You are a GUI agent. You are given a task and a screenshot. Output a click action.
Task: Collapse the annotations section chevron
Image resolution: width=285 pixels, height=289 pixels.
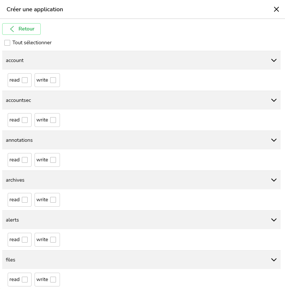pyautogui.click(x=274, y=140)
